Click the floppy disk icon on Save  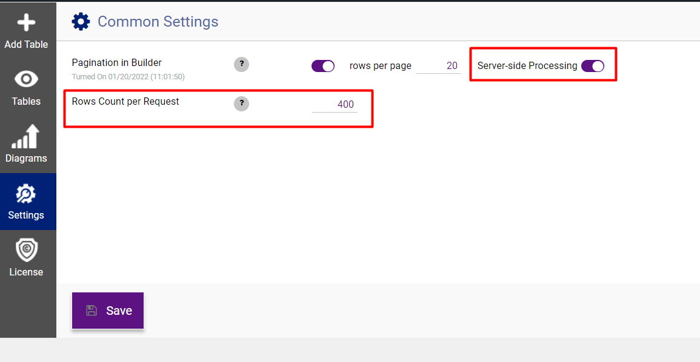point(92,311)
